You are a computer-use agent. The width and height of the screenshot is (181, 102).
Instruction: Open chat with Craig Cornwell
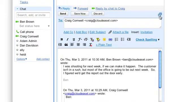29,37
